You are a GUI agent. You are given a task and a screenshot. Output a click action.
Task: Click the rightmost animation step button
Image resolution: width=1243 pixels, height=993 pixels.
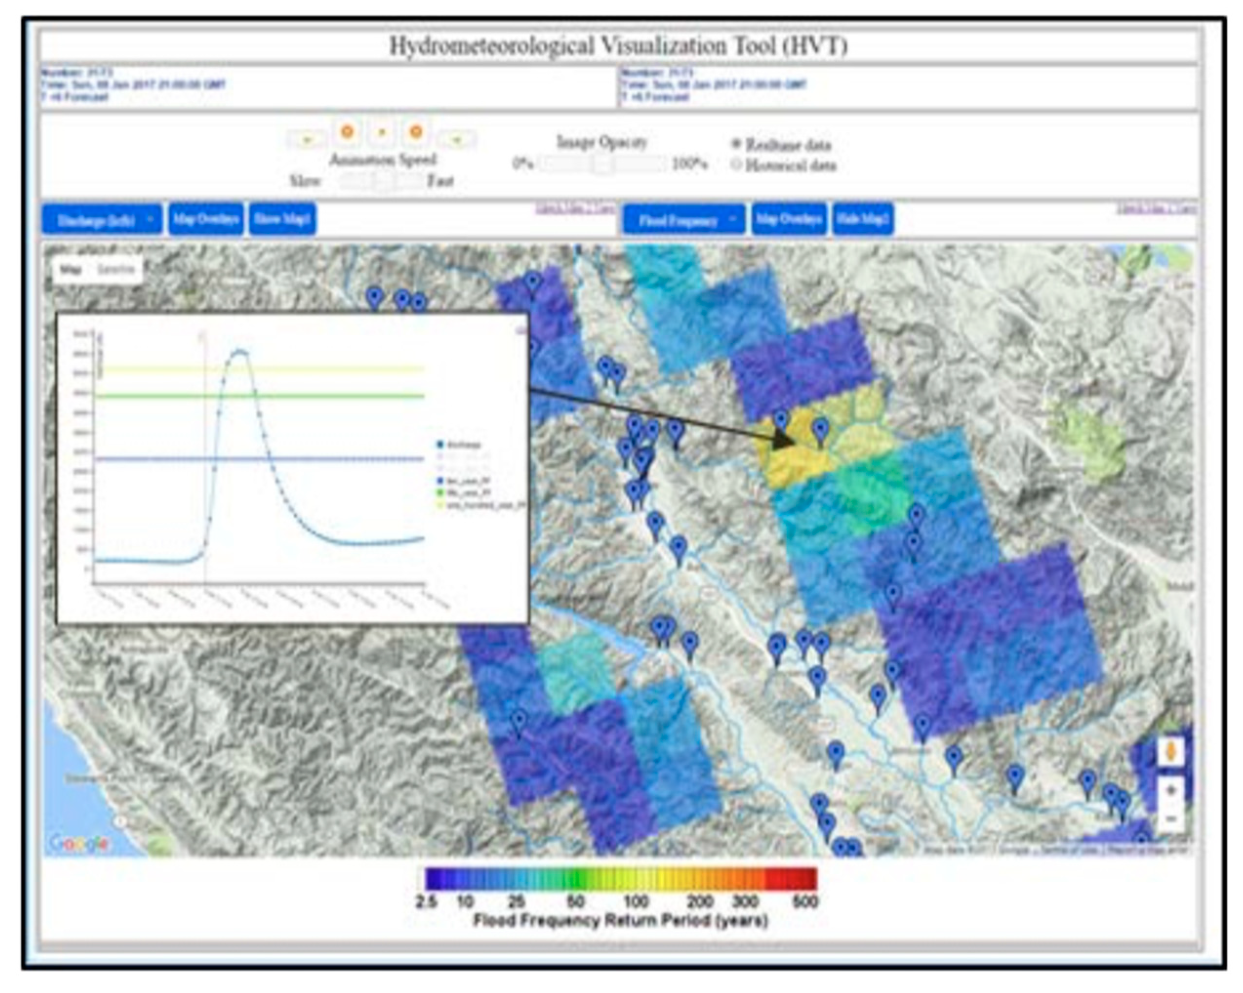coord(457,139)
